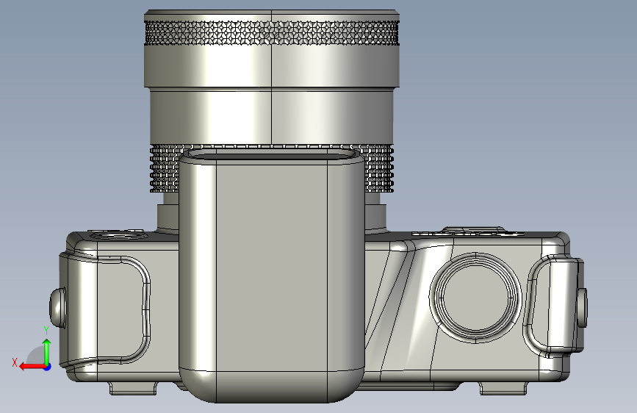Viewport: 637px width, 413px height.
Task: Select the upper knurled ring on lens
Action: (272, 32)
